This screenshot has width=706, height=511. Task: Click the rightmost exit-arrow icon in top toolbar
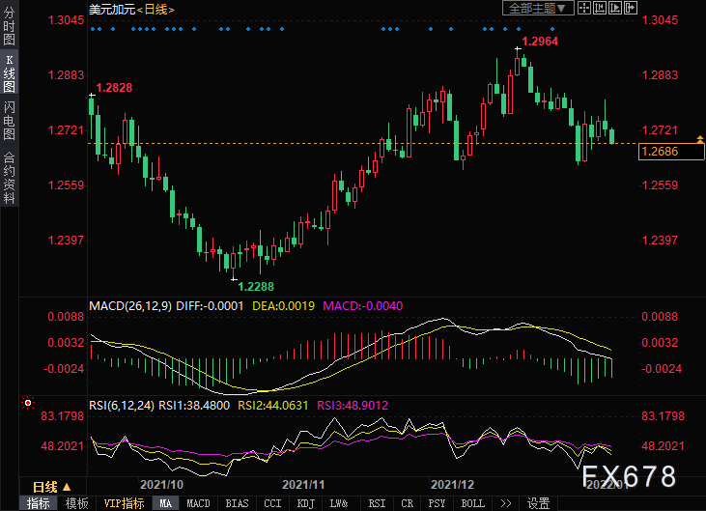coord(632,8)
